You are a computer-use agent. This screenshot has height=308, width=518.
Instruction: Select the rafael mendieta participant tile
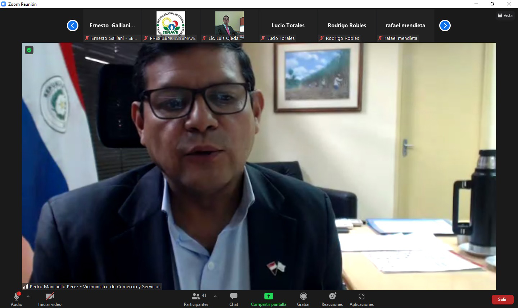[x=405, y=26]
